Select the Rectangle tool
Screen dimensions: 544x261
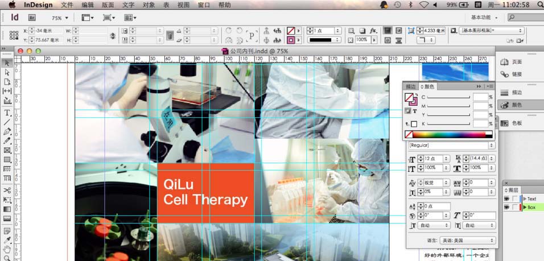click(x=7, y=159)
